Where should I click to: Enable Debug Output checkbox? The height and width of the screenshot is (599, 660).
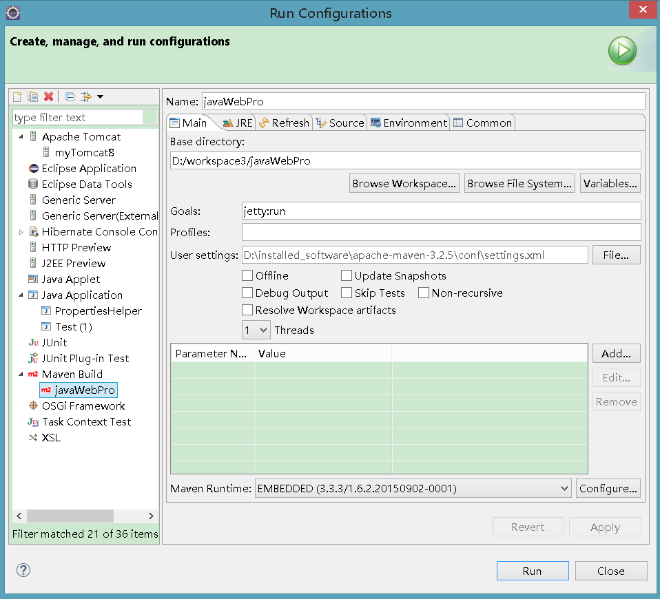coord(247,293)
